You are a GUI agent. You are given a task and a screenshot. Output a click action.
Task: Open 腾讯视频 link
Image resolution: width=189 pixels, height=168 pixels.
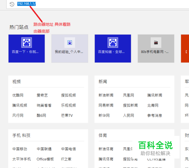click(20, 105)
